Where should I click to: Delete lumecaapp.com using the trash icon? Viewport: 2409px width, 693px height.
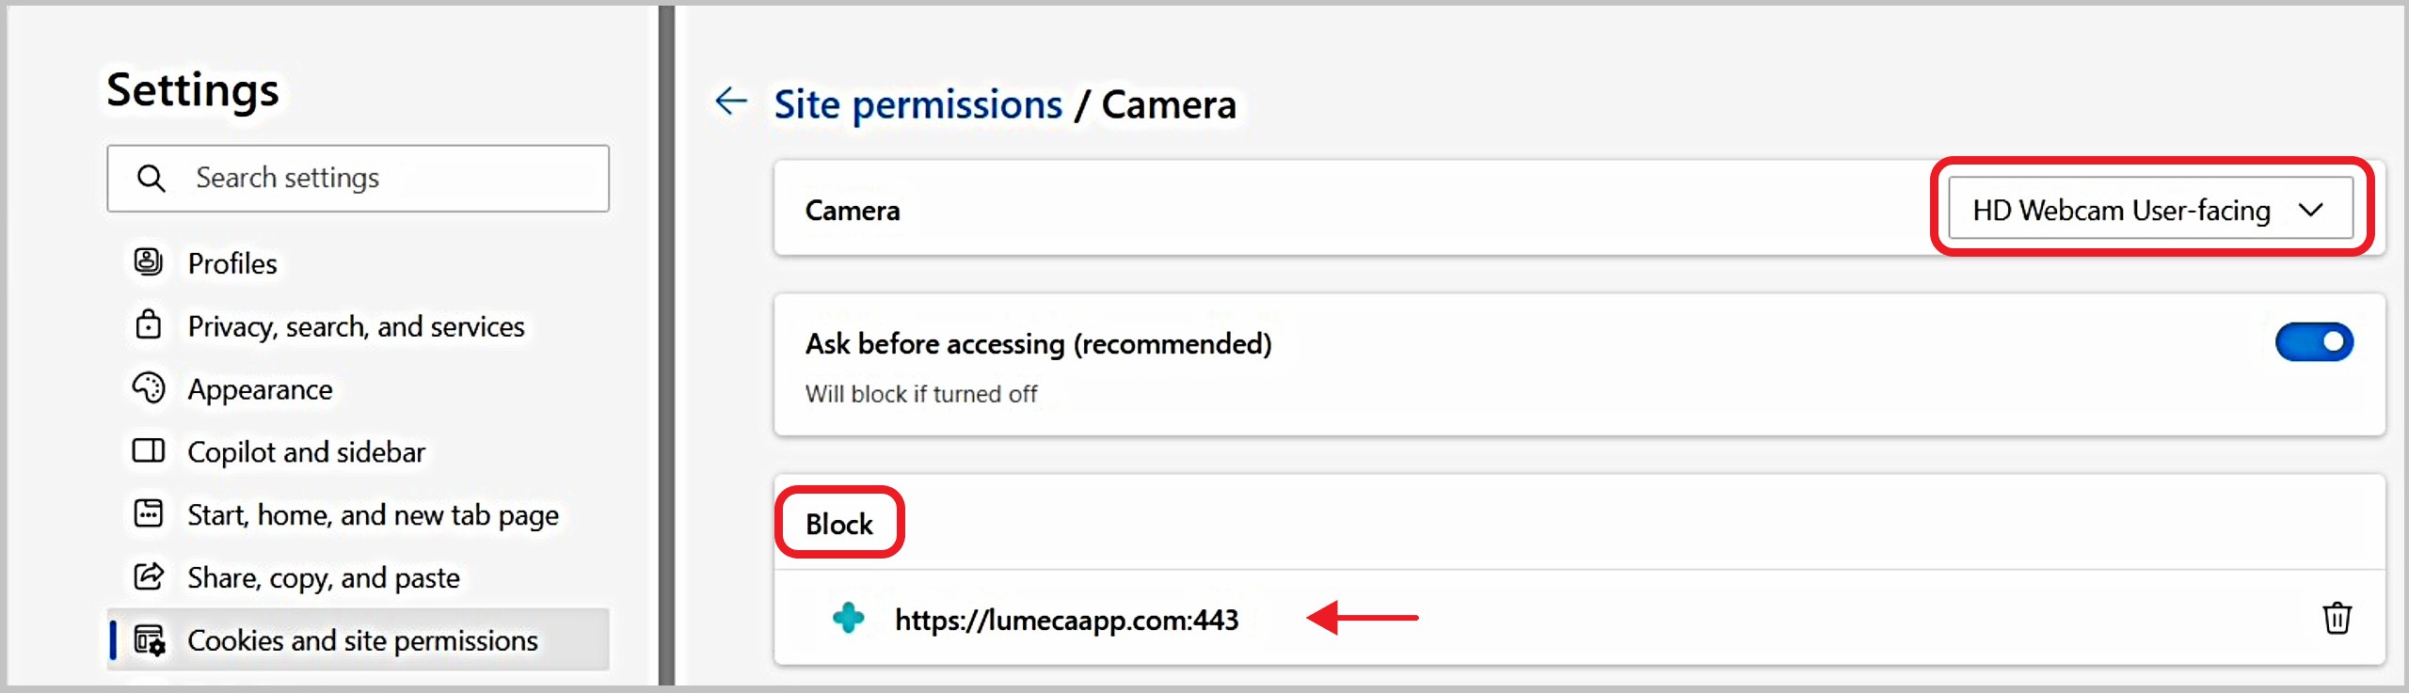point(2337,619)
